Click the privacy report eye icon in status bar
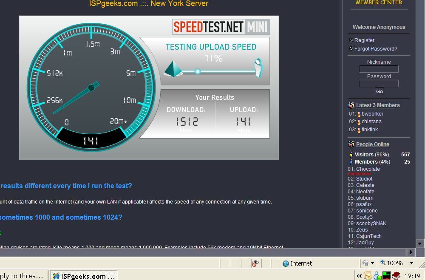Screen dimensions: 425x280 point(255,263)
